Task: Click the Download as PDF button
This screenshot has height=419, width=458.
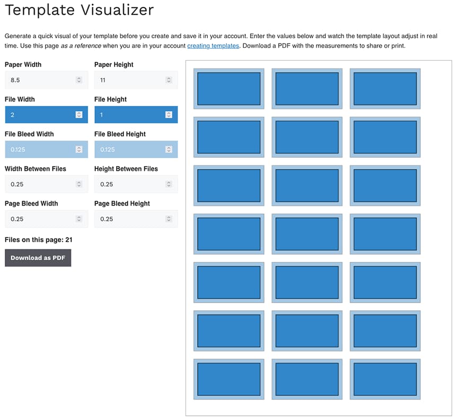Action: pyautogui.click(x=38, y=258)
